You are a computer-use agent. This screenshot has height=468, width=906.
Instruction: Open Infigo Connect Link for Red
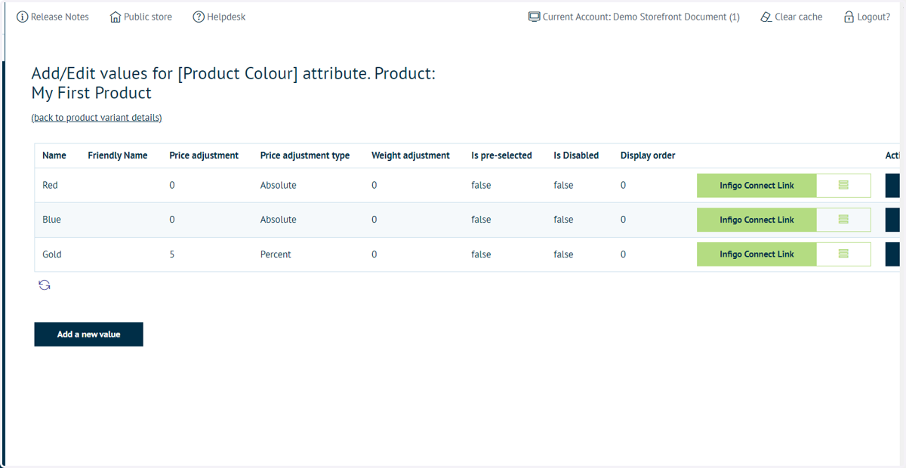(757, 186)
